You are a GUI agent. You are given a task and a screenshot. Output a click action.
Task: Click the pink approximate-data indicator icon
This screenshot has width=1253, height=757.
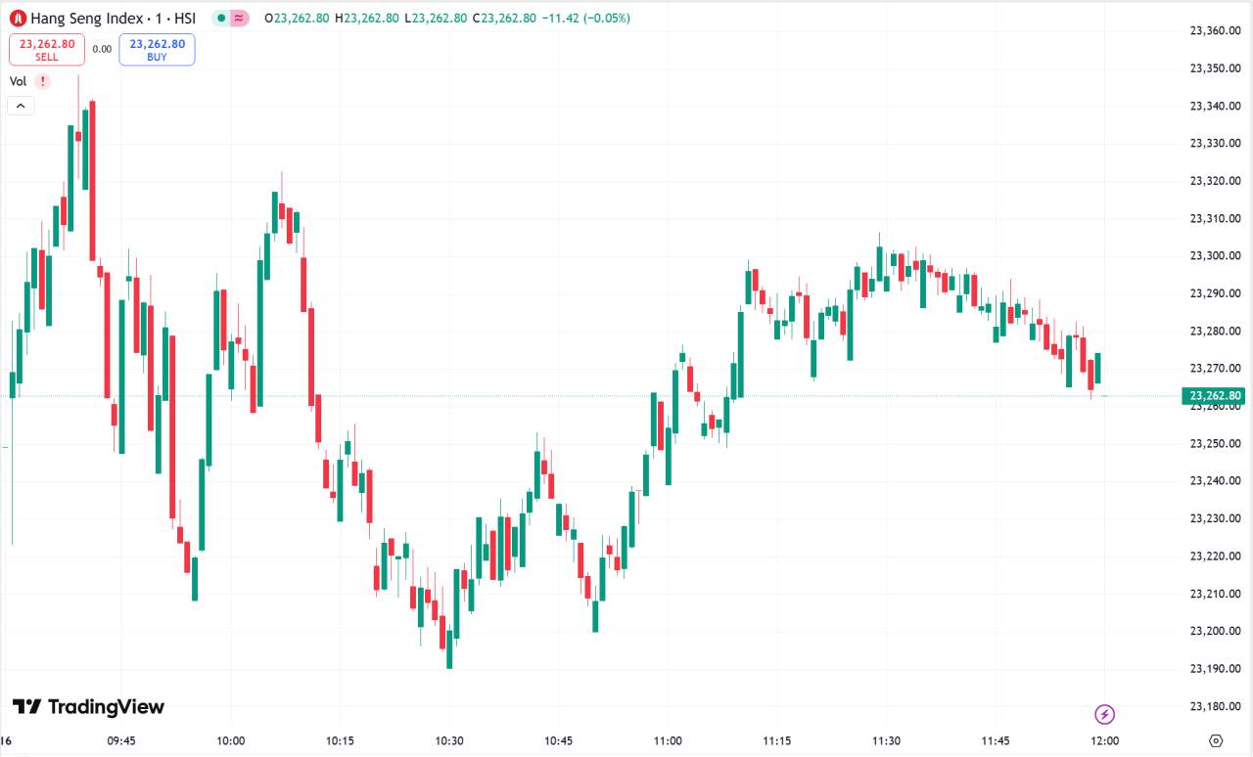pos(240,18)
